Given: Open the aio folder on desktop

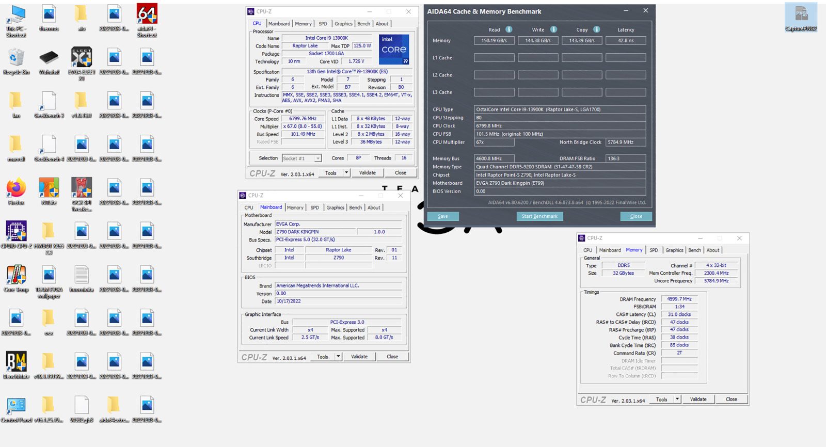Looking at the screenshot, I should (82, 18).
